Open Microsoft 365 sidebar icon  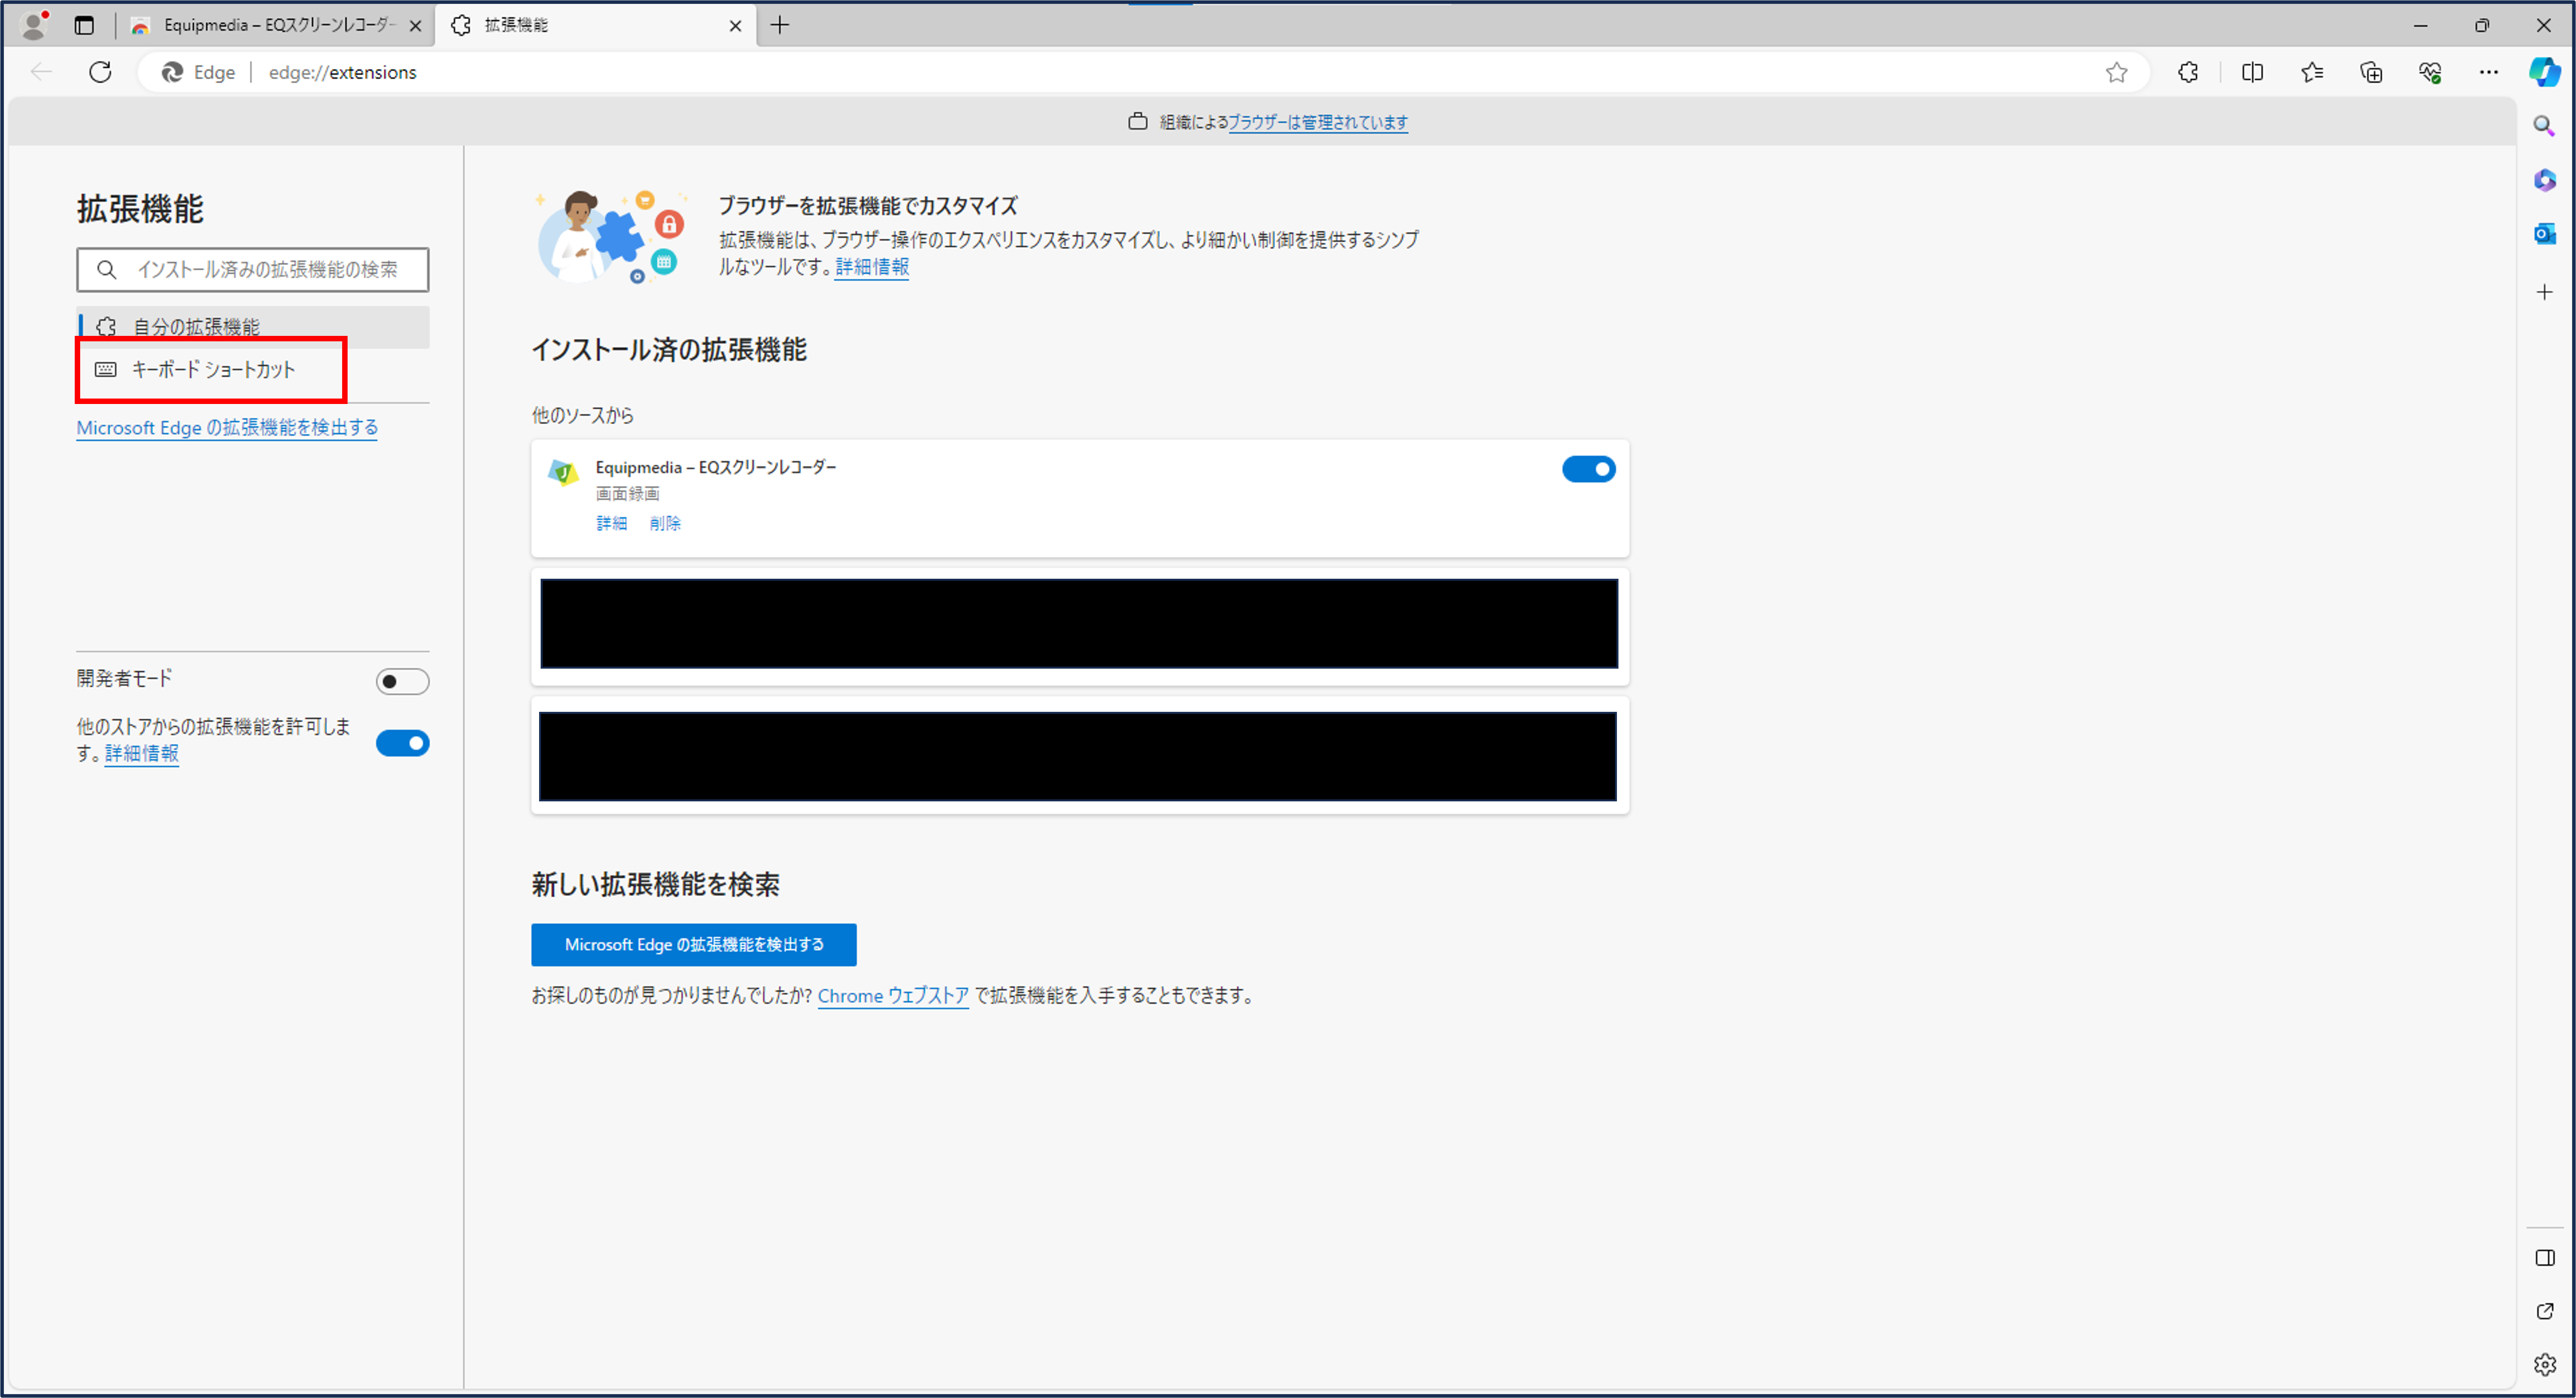point(2544,180)
